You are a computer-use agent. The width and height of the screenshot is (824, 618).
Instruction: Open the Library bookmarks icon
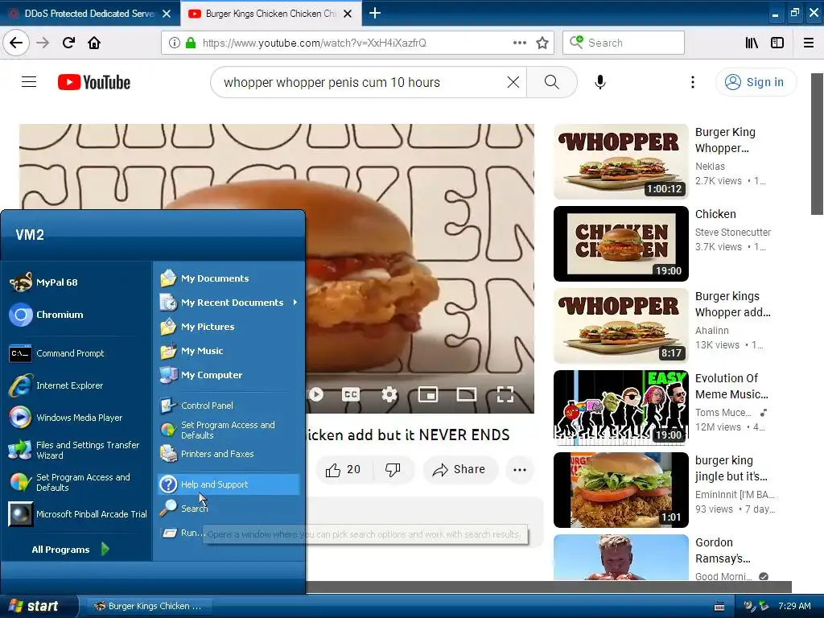pyautogui.click(x=752, y=43)
